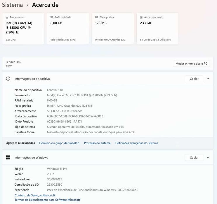
Task: Click the device information circle icon
Action: click(x=8, y=79)
